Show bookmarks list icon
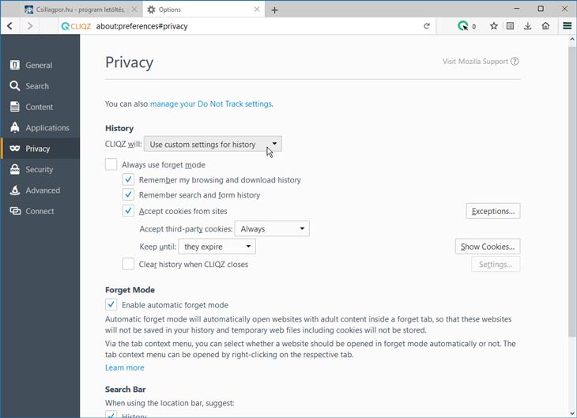The image size is (577, 418). 510,26
